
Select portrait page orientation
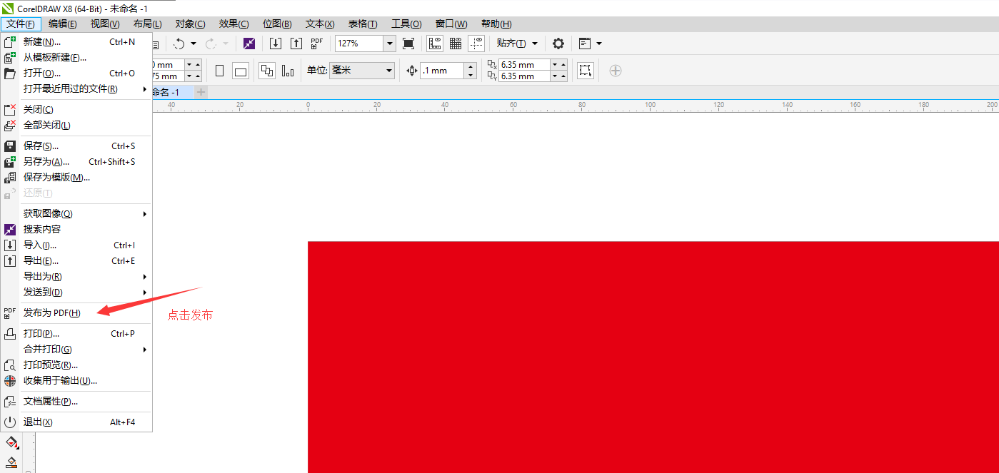pos(220,71)
